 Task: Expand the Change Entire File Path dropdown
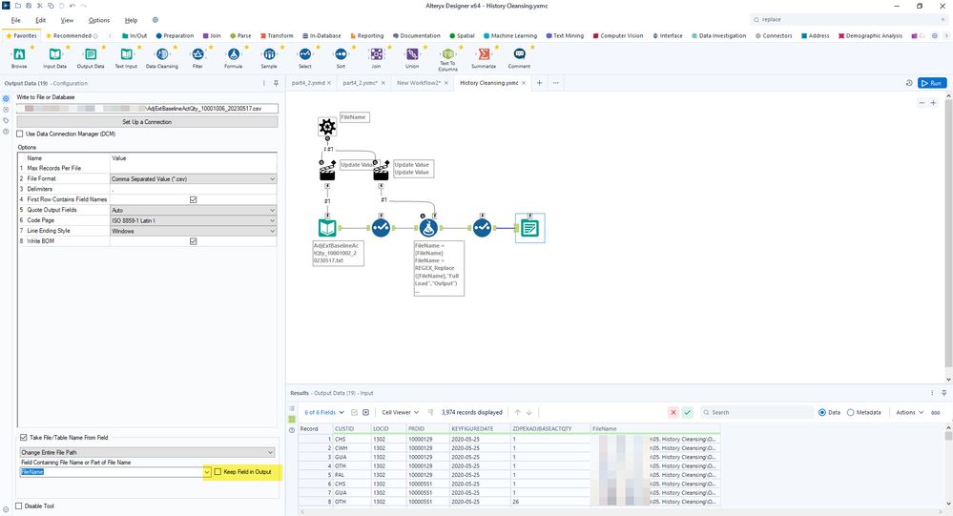coord(147,452)
